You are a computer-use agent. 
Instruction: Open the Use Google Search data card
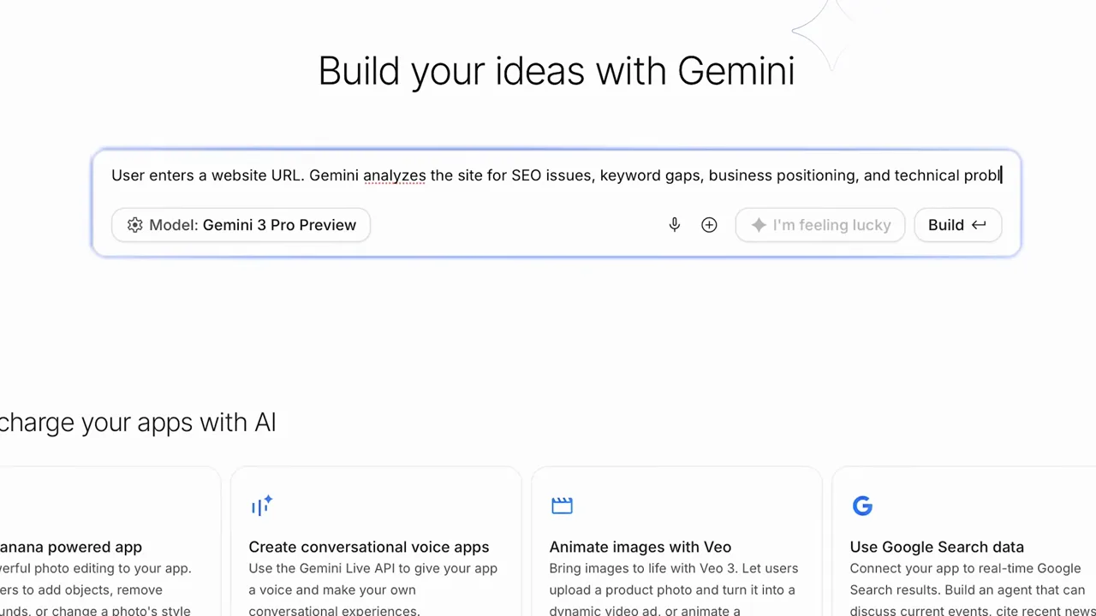pyautogui.click(x=964, y=542)
